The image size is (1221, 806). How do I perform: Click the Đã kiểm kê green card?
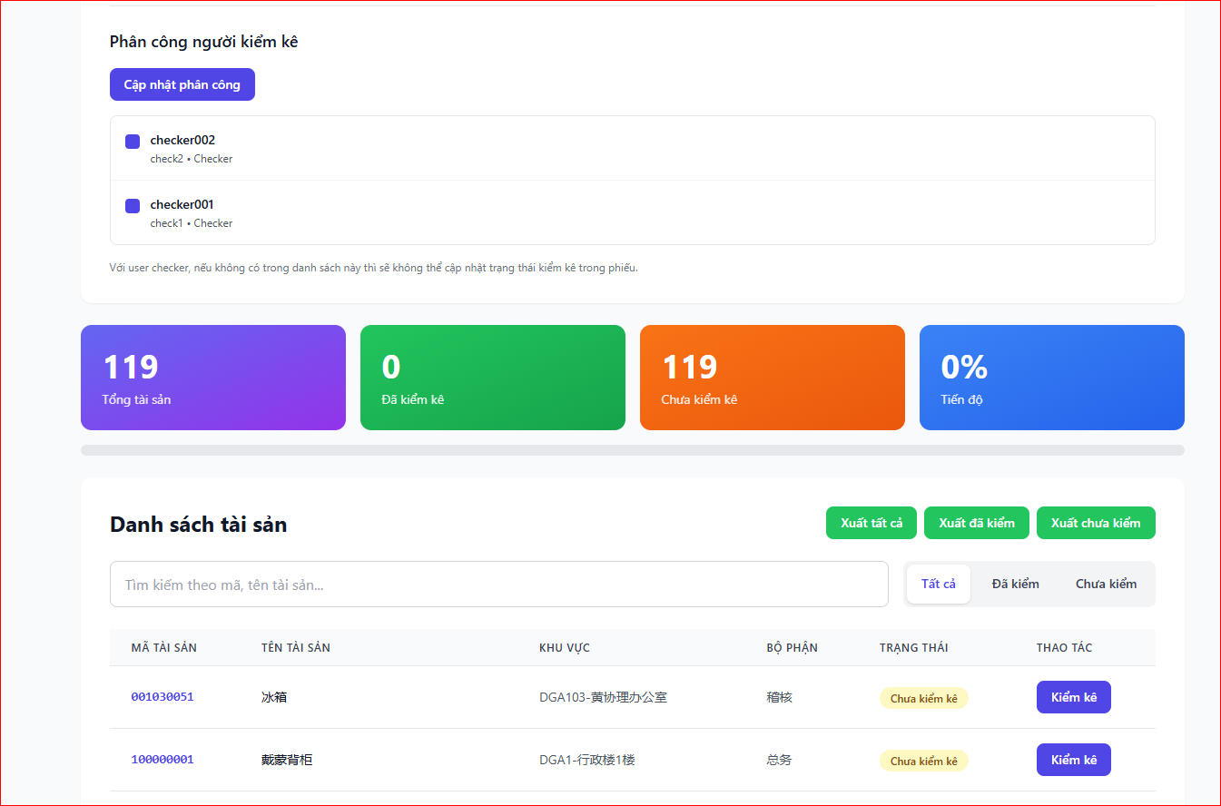pyautogui.click(x=492, y=378)
